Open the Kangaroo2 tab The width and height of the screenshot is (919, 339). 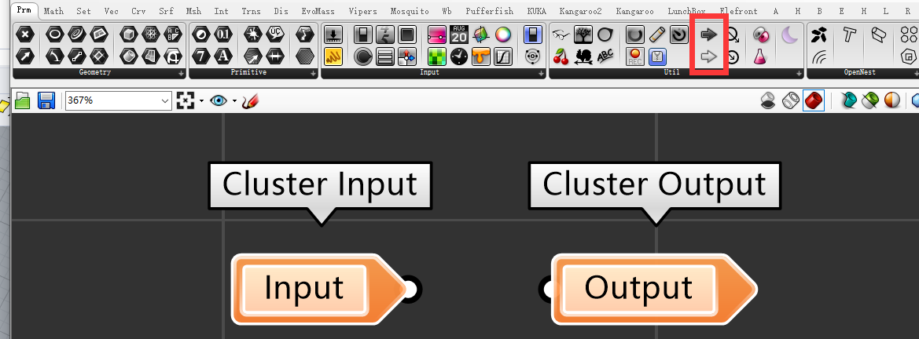[580, 12]
